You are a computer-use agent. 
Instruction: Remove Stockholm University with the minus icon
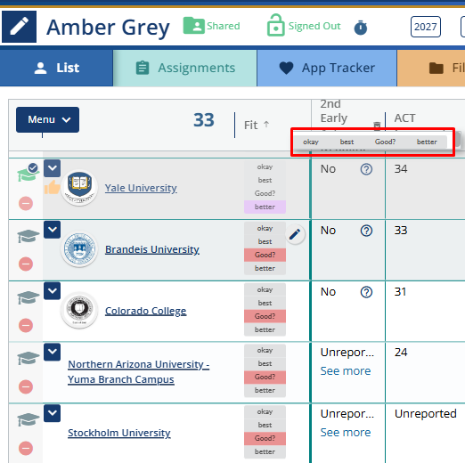(x=26, y=448)
